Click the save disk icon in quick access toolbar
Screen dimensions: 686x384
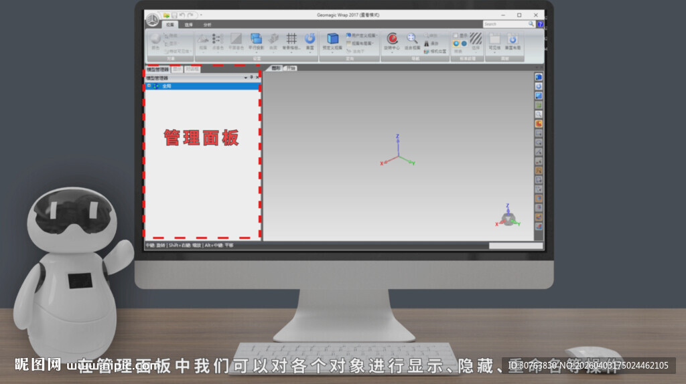coord(174,15)
